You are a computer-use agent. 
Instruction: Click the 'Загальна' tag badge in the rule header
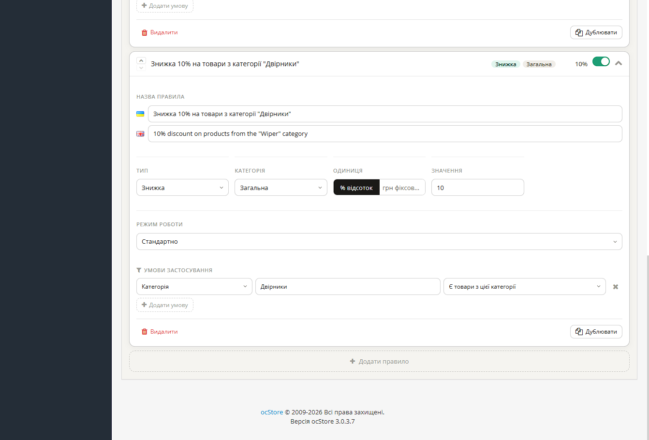(539, 64)
